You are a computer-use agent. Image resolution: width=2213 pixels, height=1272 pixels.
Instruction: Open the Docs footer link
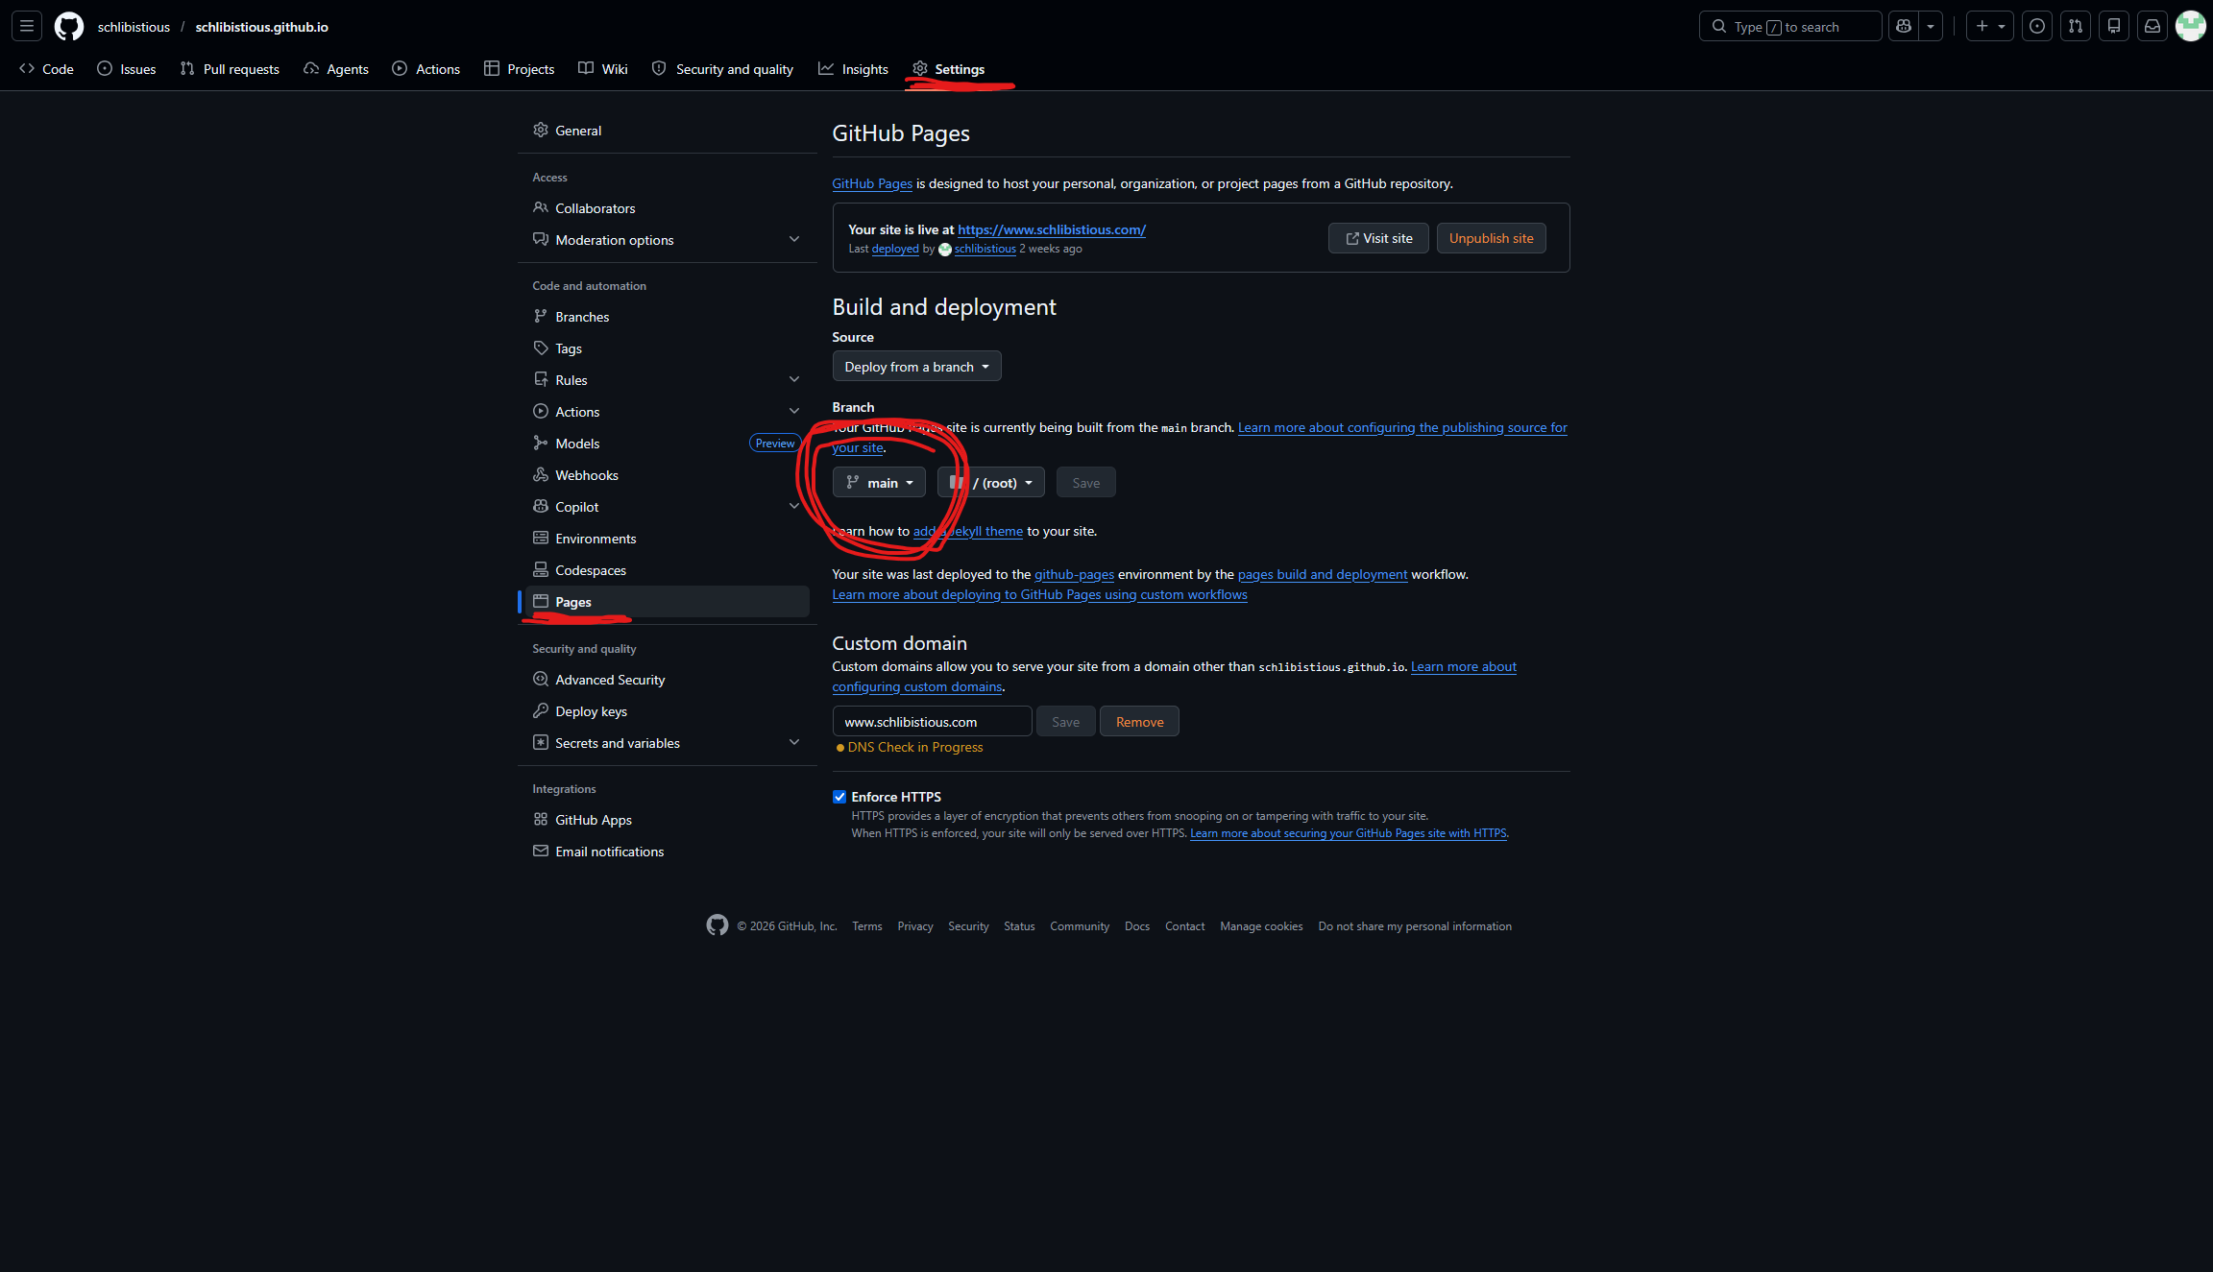(x=1136, y=926)
